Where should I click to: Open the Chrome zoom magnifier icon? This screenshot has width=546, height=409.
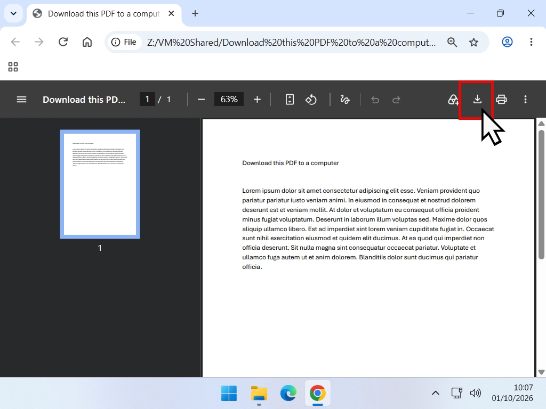click(x=452, y=42)
